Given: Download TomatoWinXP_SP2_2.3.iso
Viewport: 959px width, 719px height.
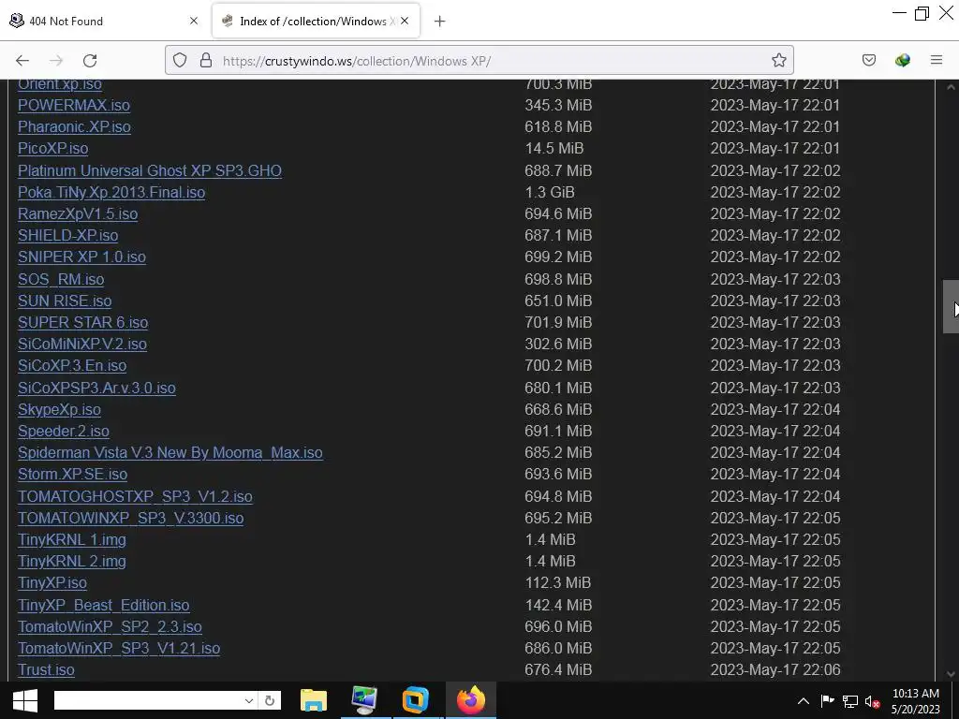Looking at the screenshot, I should 110,626.
